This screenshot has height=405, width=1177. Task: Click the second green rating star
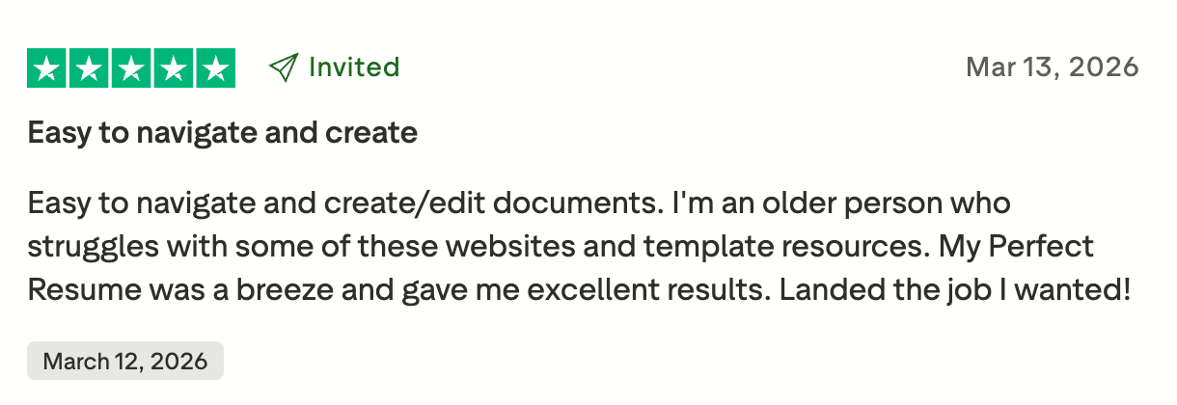(x=89, y=67)
